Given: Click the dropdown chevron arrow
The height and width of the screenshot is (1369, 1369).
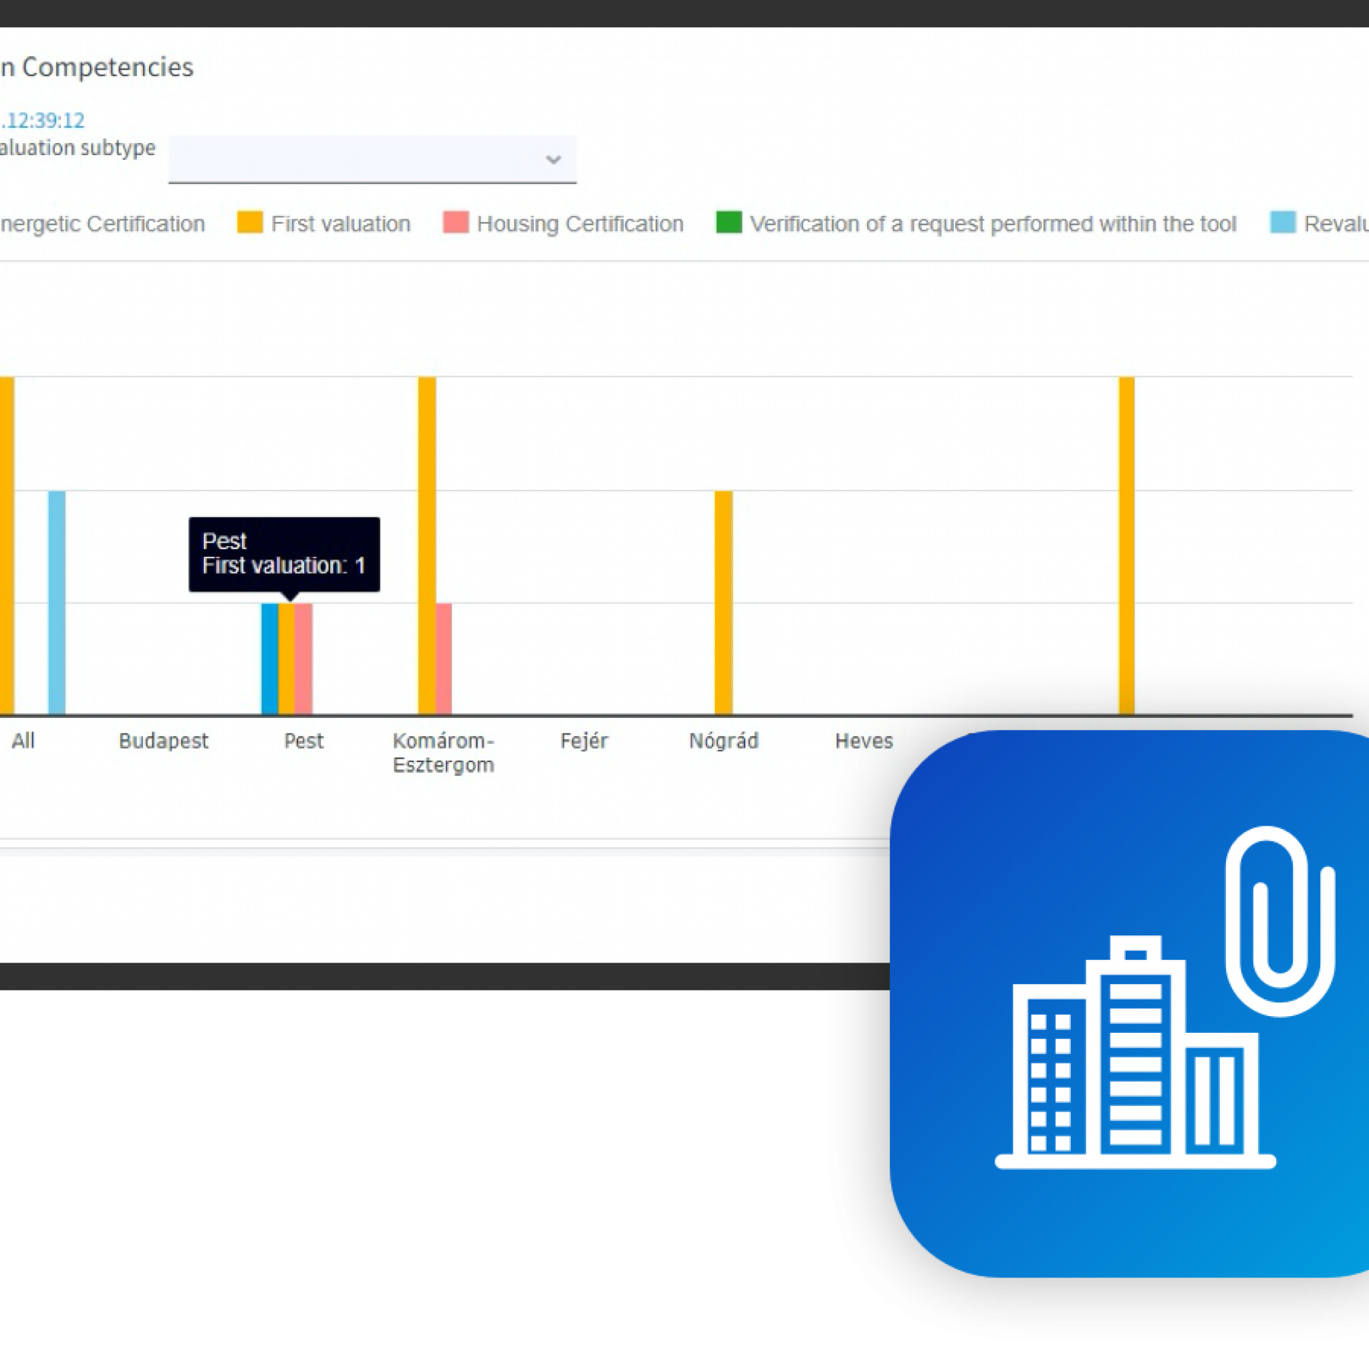Looking at the screenshot, I should point(553,160).
